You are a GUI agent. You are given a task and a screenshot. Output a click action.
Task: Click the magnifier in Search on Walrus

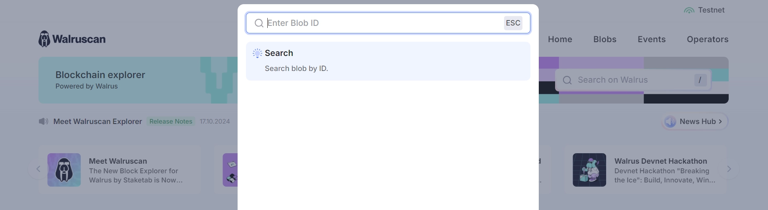[x=567, y=80]
